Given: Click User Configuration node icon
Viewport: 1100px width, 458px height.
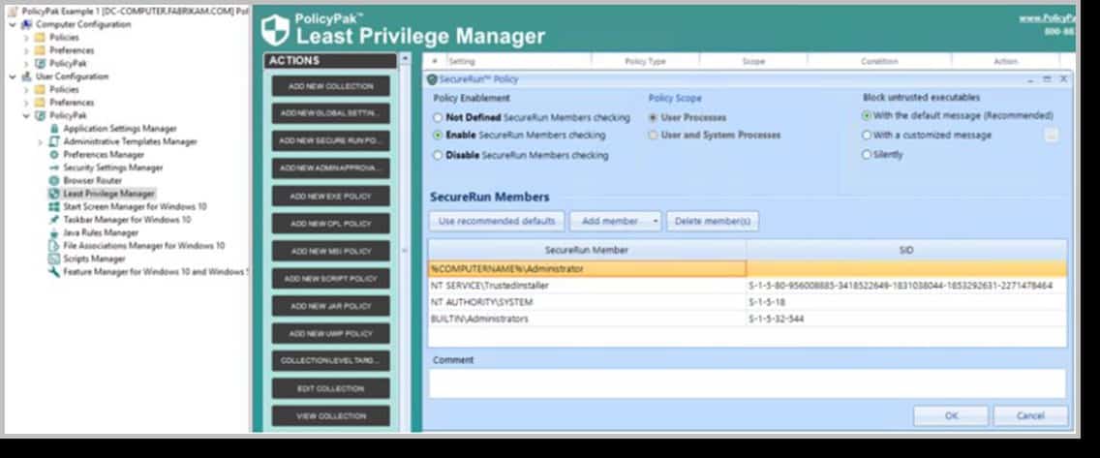Looking at the screenshot, I should [27, 76].
